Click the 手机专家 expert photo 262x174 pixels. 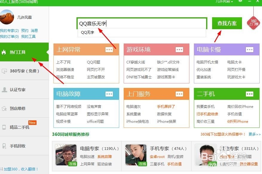(x=136, y=155)
